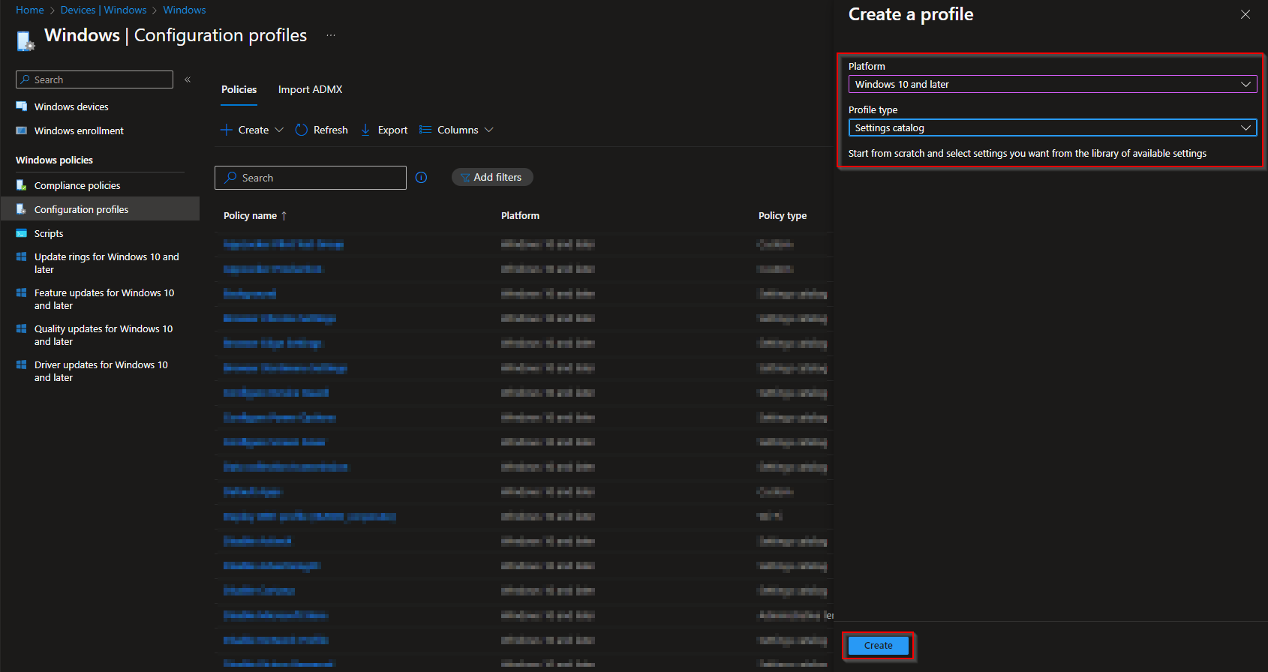Click the last Windows breadcrumb link
1268x672 pixels.
tap(185, 10)
